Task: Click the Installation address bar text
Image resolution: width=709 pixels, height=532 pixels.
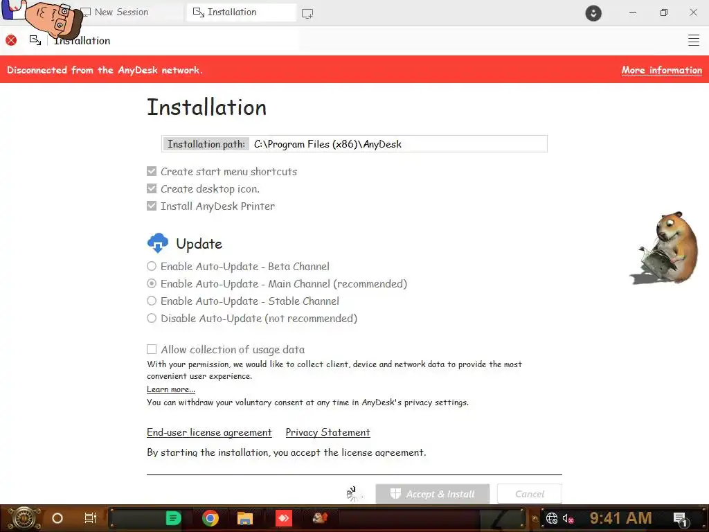Action: pos(82,41)
